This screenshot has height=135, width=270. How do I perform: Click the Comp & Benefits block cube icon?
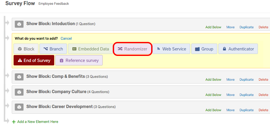[19, 77]
